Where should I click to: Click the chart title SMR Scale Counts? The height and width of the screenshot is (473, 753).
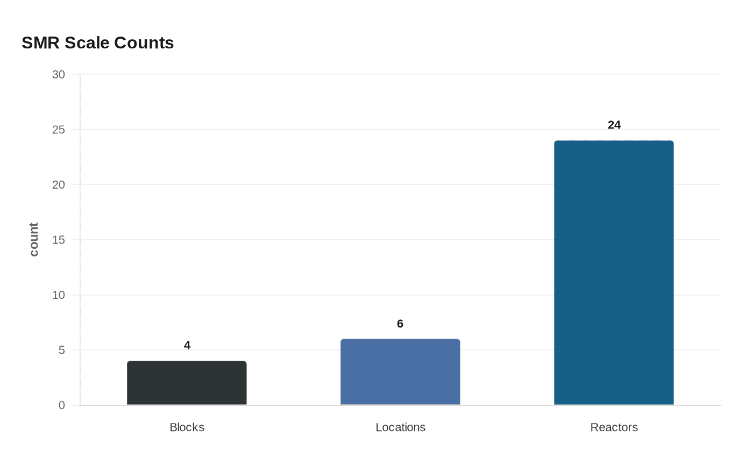98,42
